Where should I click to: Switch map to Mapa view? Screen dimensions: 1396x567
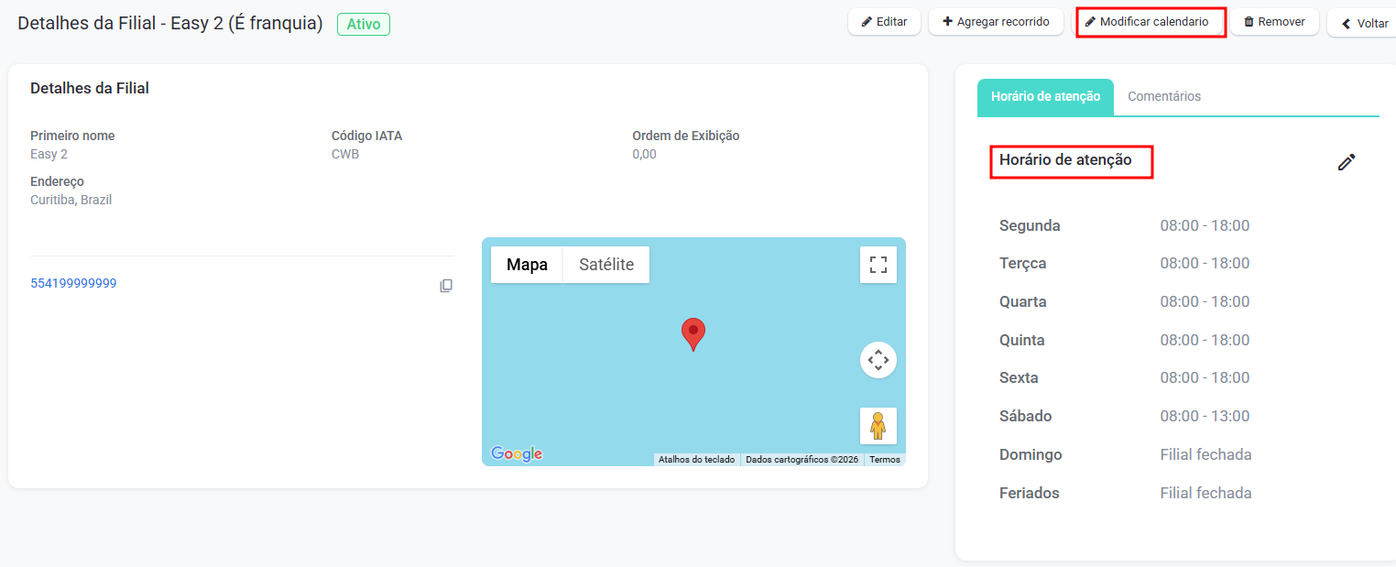[x=527, y=265]
